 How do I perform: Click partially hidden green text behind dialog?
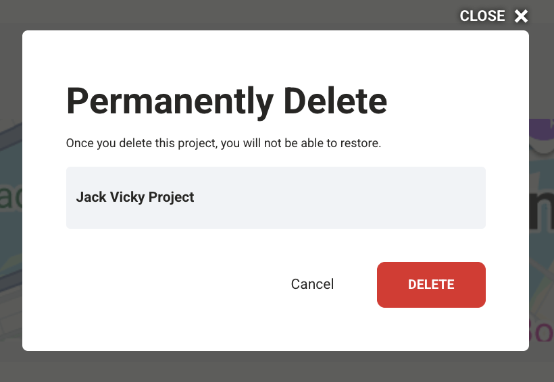click(11, 196)
